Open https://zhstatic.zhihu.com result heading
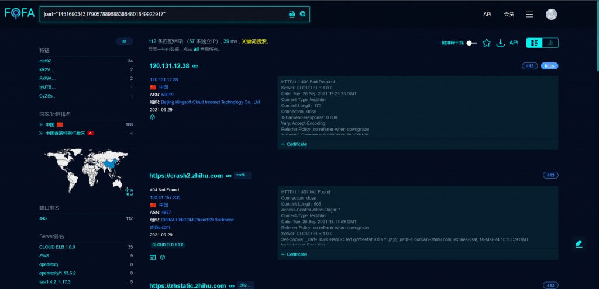The width and height of the screenshot is (599, 289). click(x=188, y=285)
